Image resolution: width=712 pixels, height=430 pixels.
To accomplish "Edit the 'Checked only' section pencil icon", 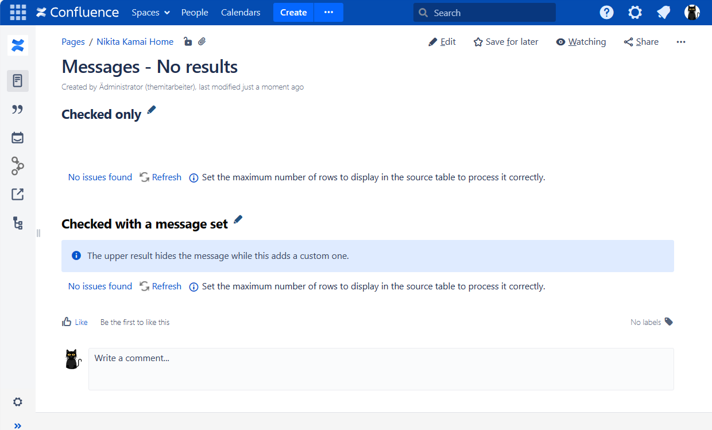I will [152, 110].
